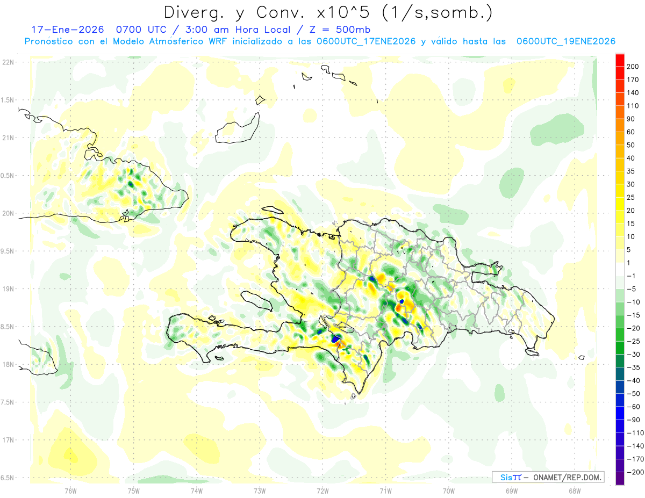Click the '69W' longitude label
Viewport: 645px width, 498px height.
(511, 490)
